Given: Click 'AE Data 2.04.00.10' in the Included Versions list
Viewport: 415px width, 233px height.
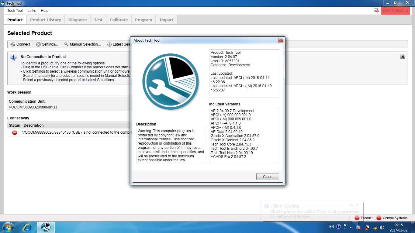Looking at the screenshot, I should pos(227,132).
